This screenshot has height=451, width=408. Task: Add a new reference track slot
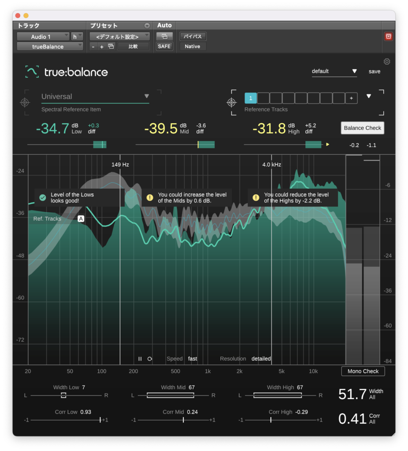pyautogui.click(x=351, y=98)
